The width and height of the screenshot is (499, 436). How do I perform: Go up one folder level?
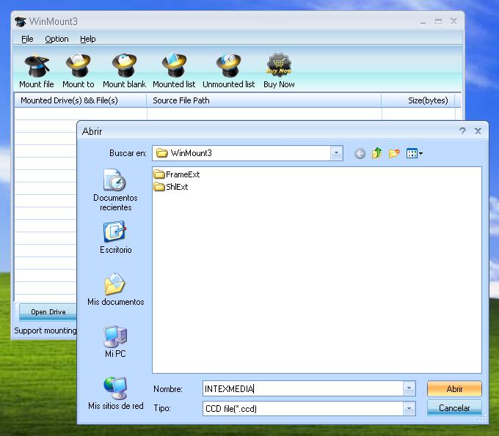point(376,153)
